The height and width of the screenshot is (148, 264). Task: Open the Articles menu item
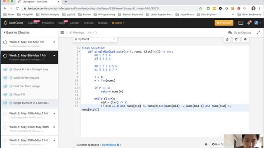[89, 23]
